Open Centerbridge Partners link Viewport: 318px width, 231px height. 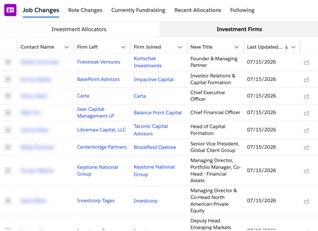102,147
